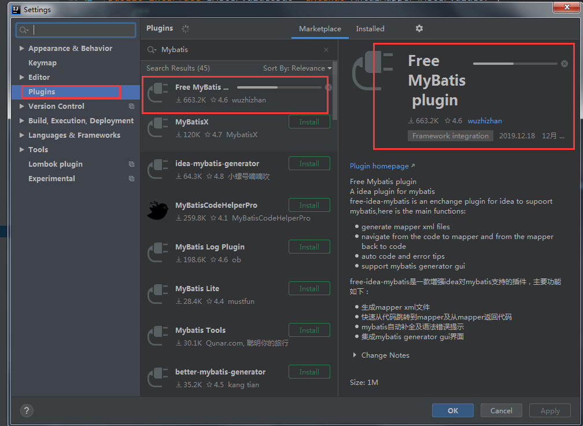Close the Settings dialog window
The image size is (583, 426).
(x=567, y=7)
